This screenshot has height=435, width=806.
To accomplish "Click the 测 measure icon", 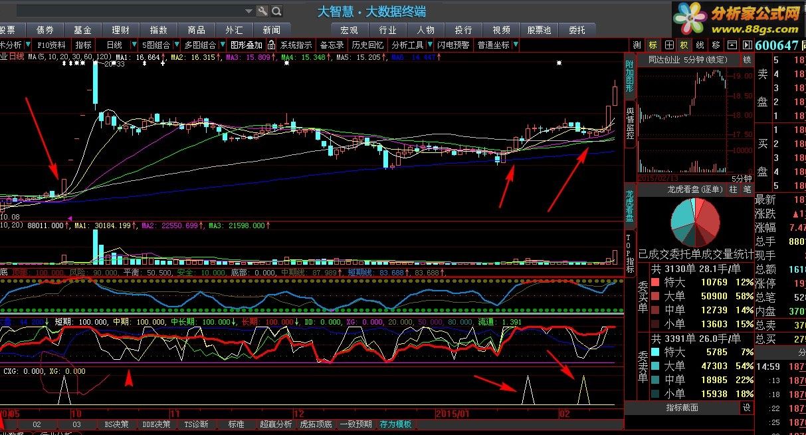I will click(x=637, y=45).
